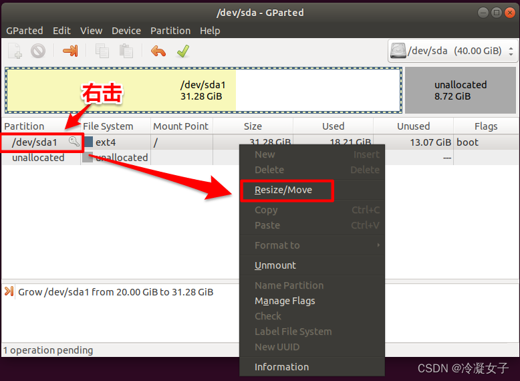Viewport: 520px width, 381px height.
Task: Click the Resize/Move toolbar arrow icon
Action: tap(70, 51)
